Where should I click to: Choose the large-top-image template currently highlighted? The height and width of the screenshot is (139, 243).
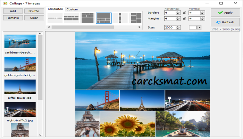click(104, 18)
